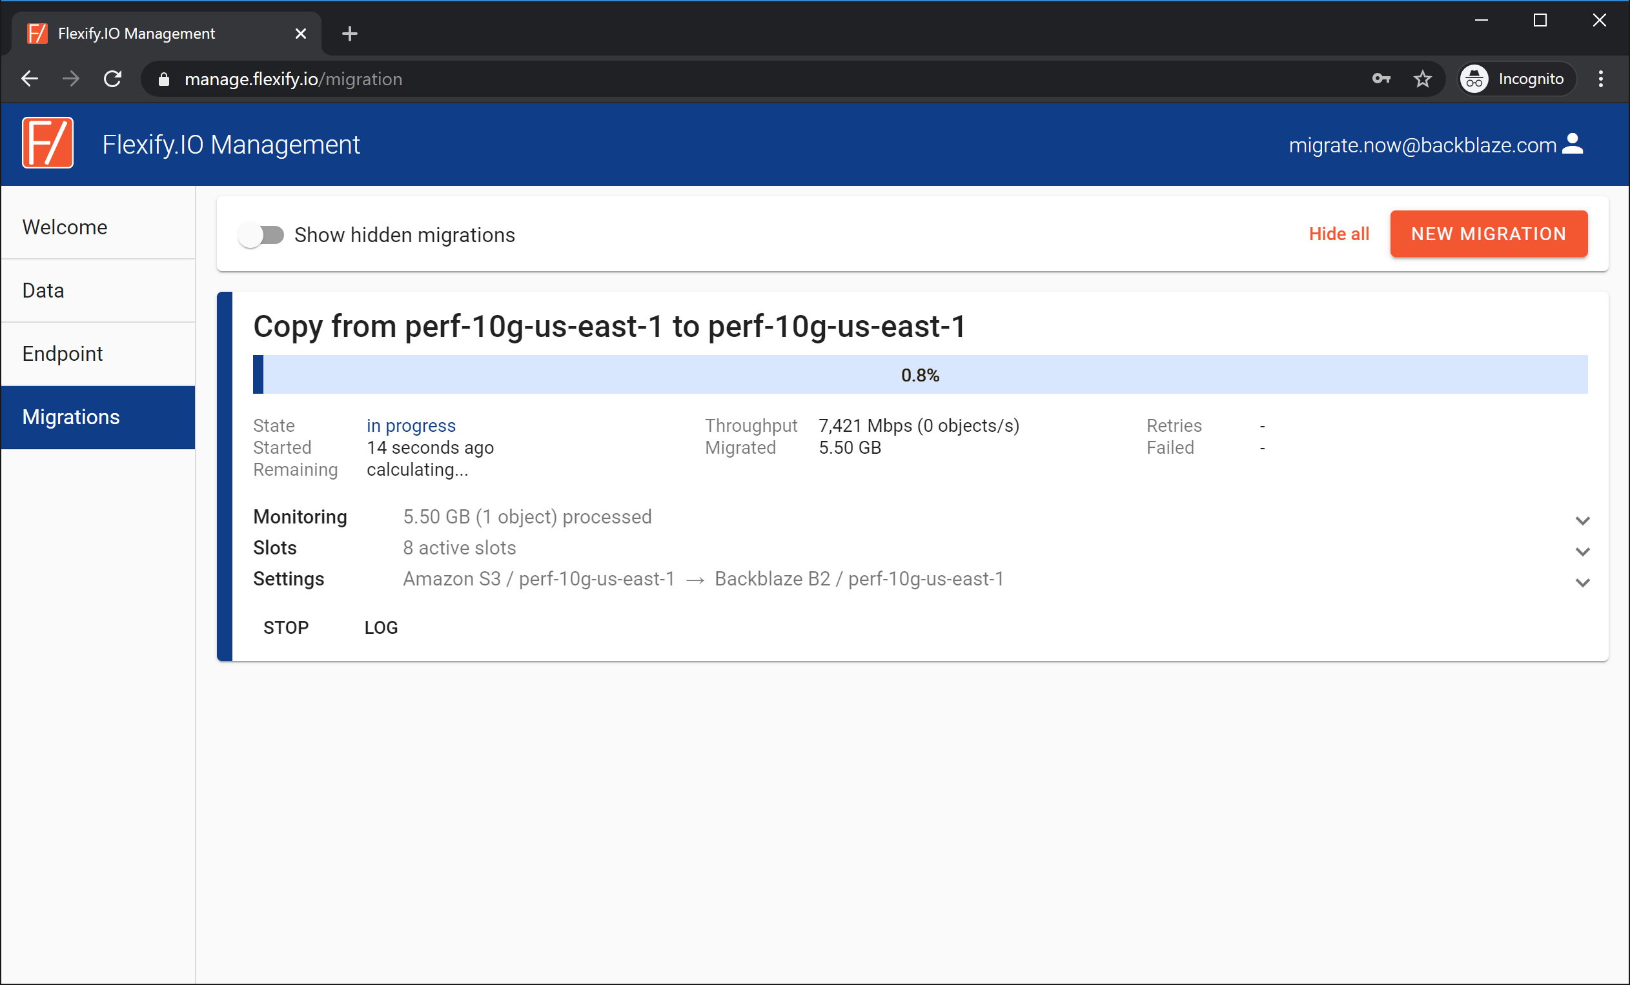Open the user account profile icon
1630x985 pixels.
point(1573,144)
